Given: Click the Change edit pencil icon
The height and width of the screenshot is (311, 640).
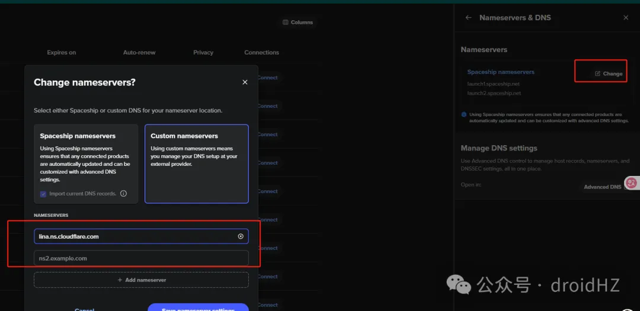Looking at the screenshot, I should (597, 74).
